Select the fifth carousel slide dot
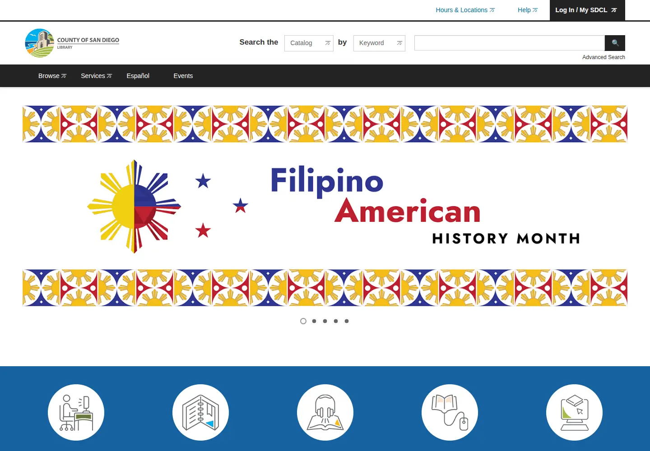This screenshot has width=650, height=451. click(347, 321)
